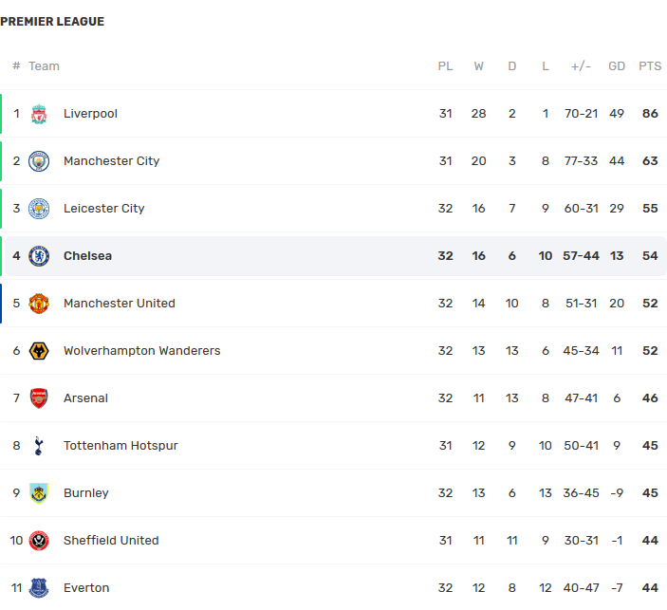Open the Tottenham Hotspur team link

120,446
